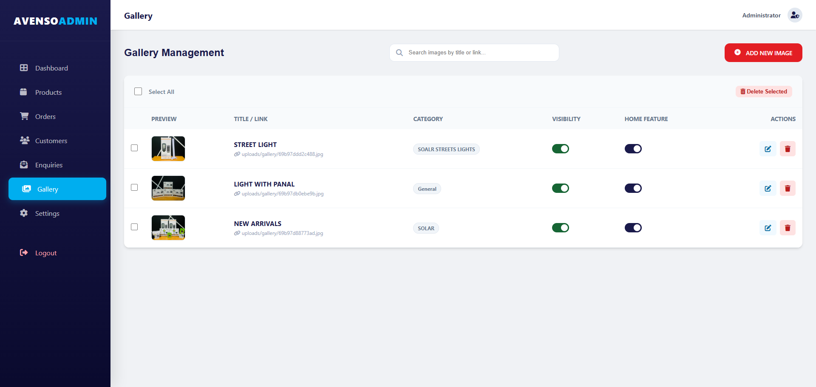Toggle home feature for STREET LIGHT
Viewport: 816px width, 387px height.
633,149
